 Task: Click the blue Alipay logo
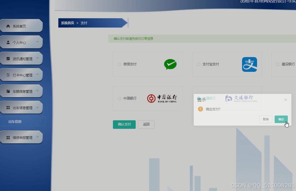[x=249, y=64]
